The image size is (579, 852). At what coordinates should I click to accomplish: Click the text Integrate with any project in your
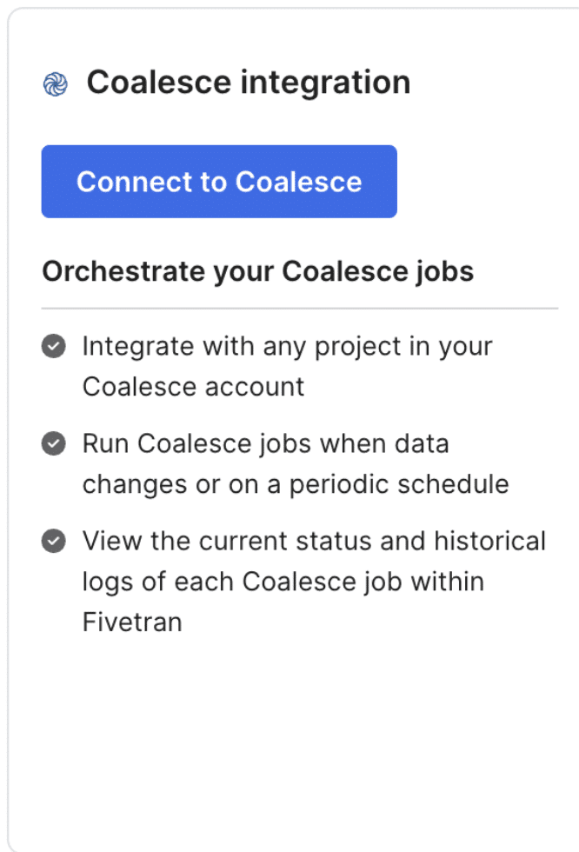coord(288,347)
